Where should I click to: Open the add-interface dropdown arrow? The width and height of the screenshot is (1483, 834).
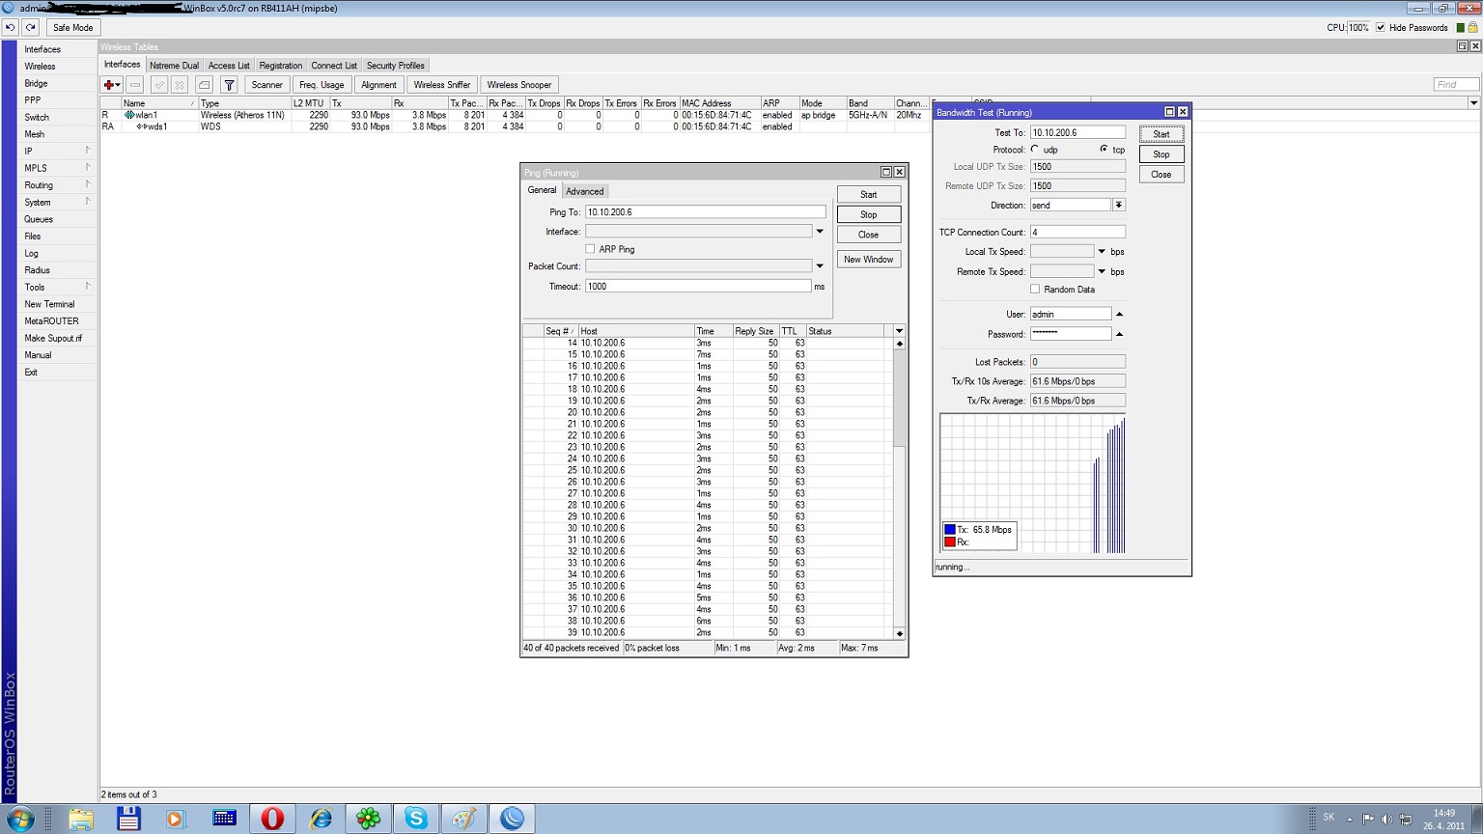click(119, 85)
